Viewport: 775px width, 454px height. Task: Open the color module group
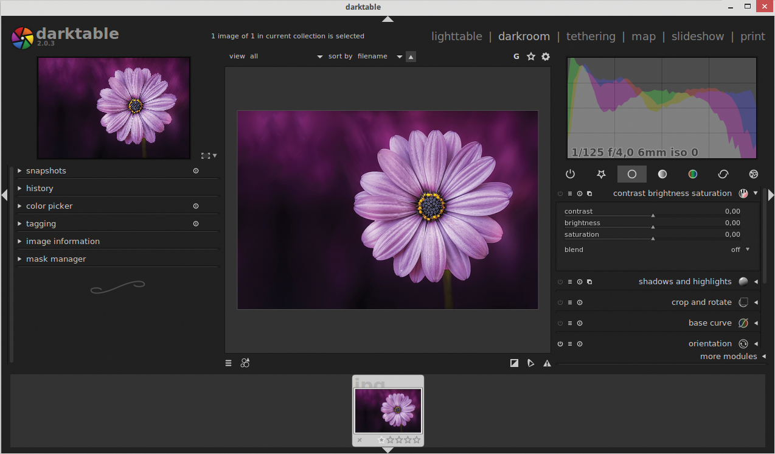tap(692, 174)
